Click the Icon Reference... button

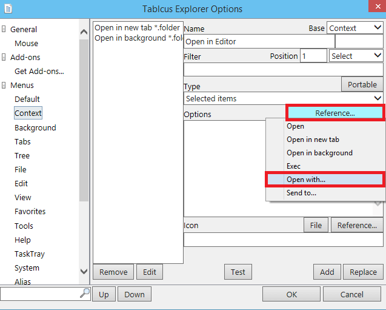point(357,225)
